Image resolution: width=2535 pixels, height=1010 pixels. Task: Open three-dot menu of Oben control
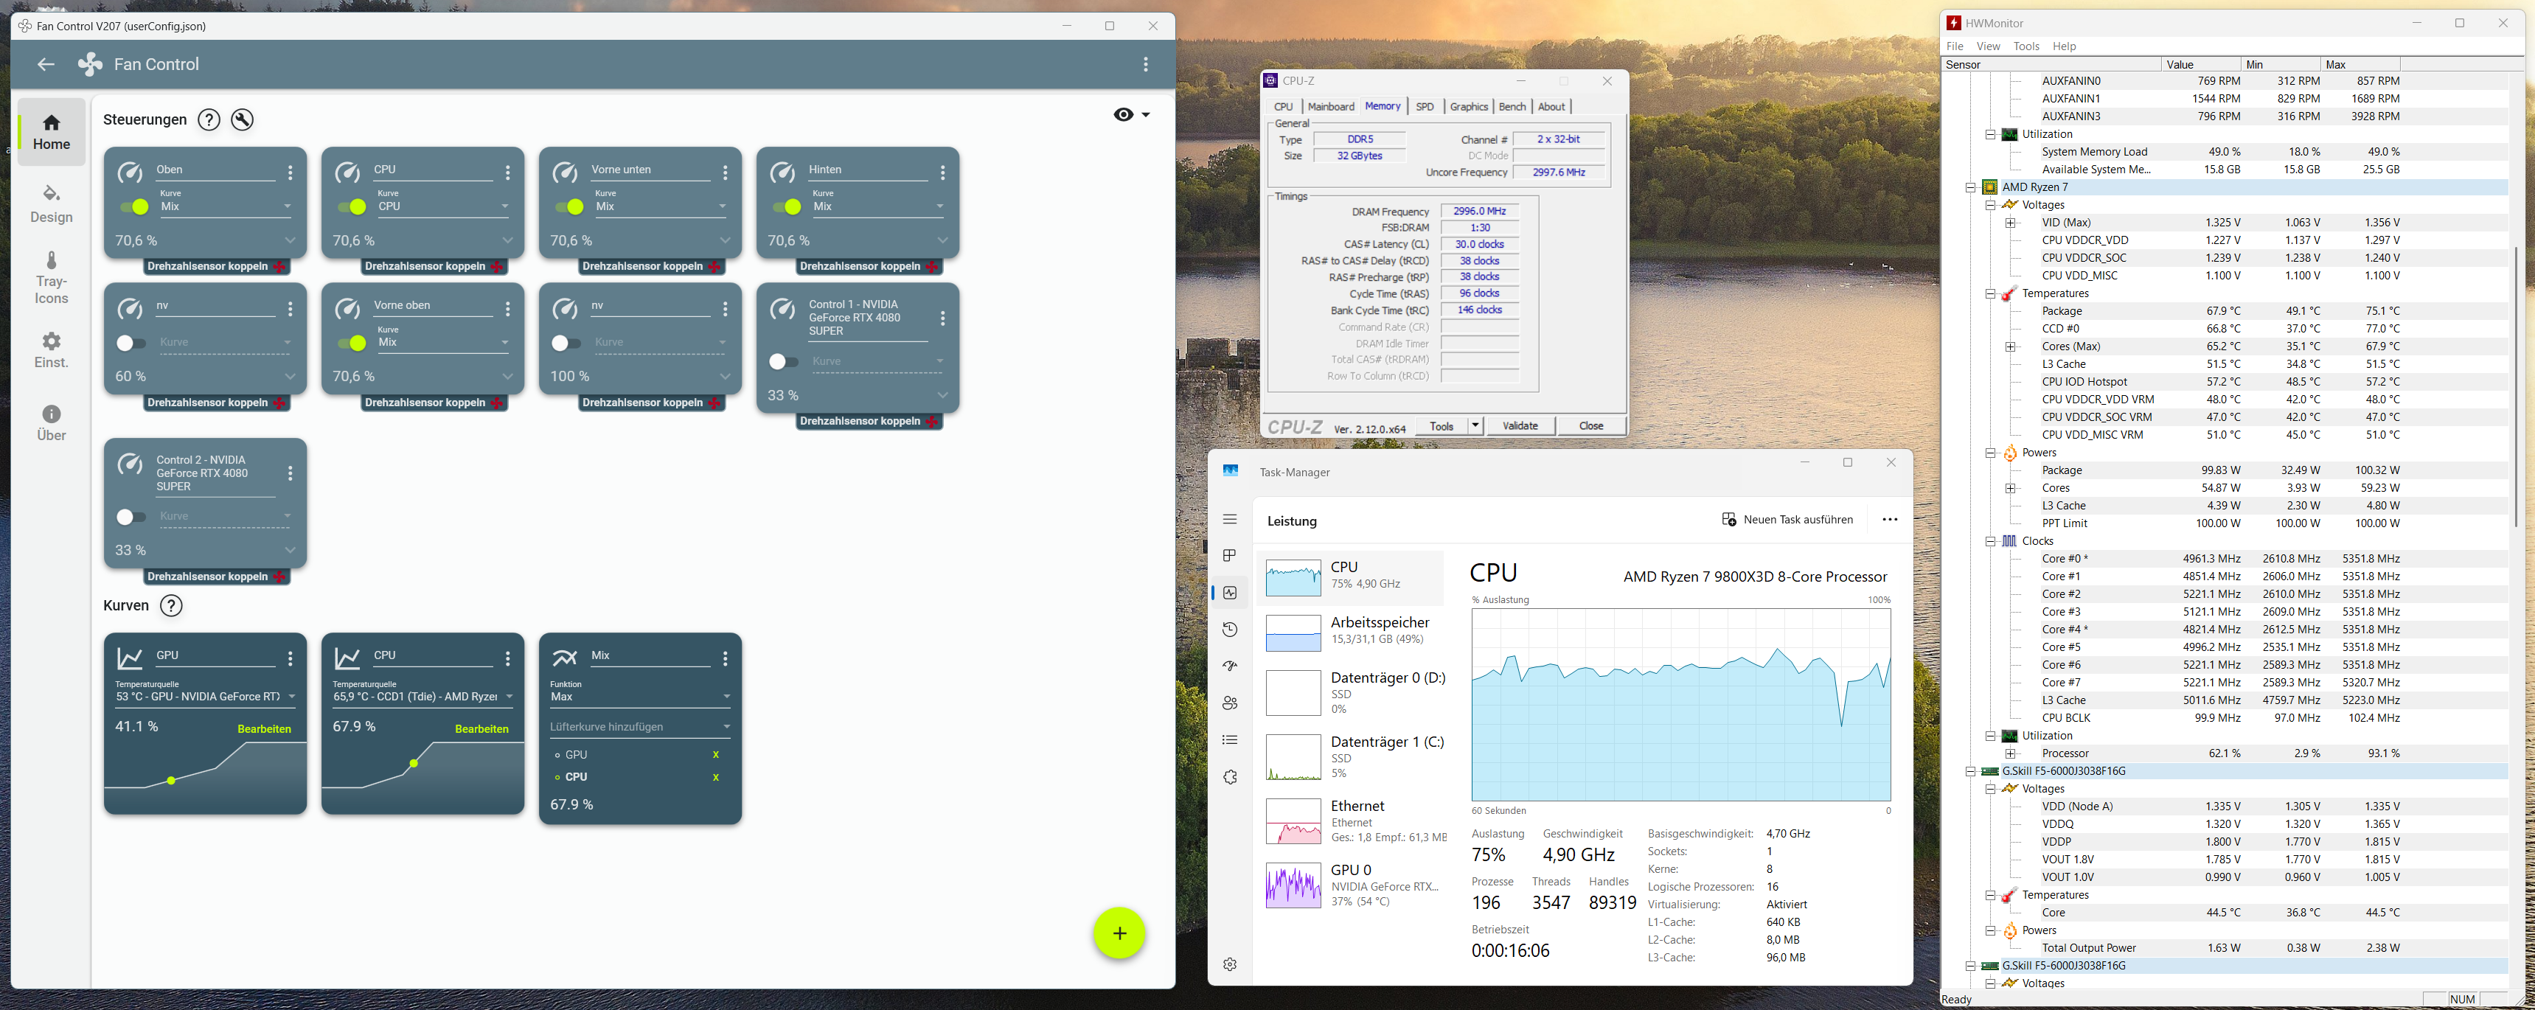point(291,173)
